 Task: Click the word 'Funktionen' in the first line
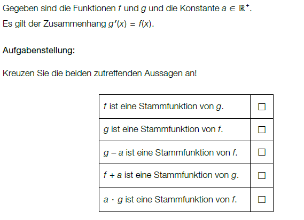94,9
